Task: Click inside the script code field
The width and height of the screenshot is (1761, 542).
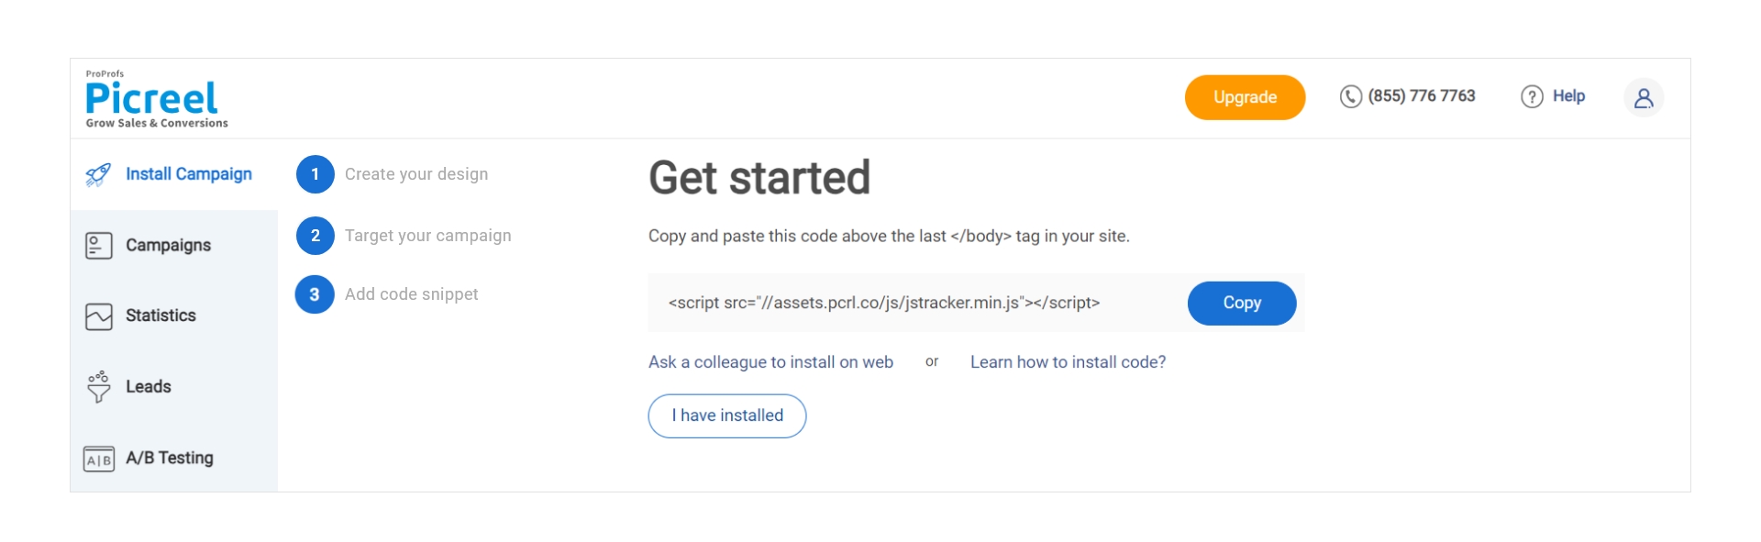Action: point(883,304)
